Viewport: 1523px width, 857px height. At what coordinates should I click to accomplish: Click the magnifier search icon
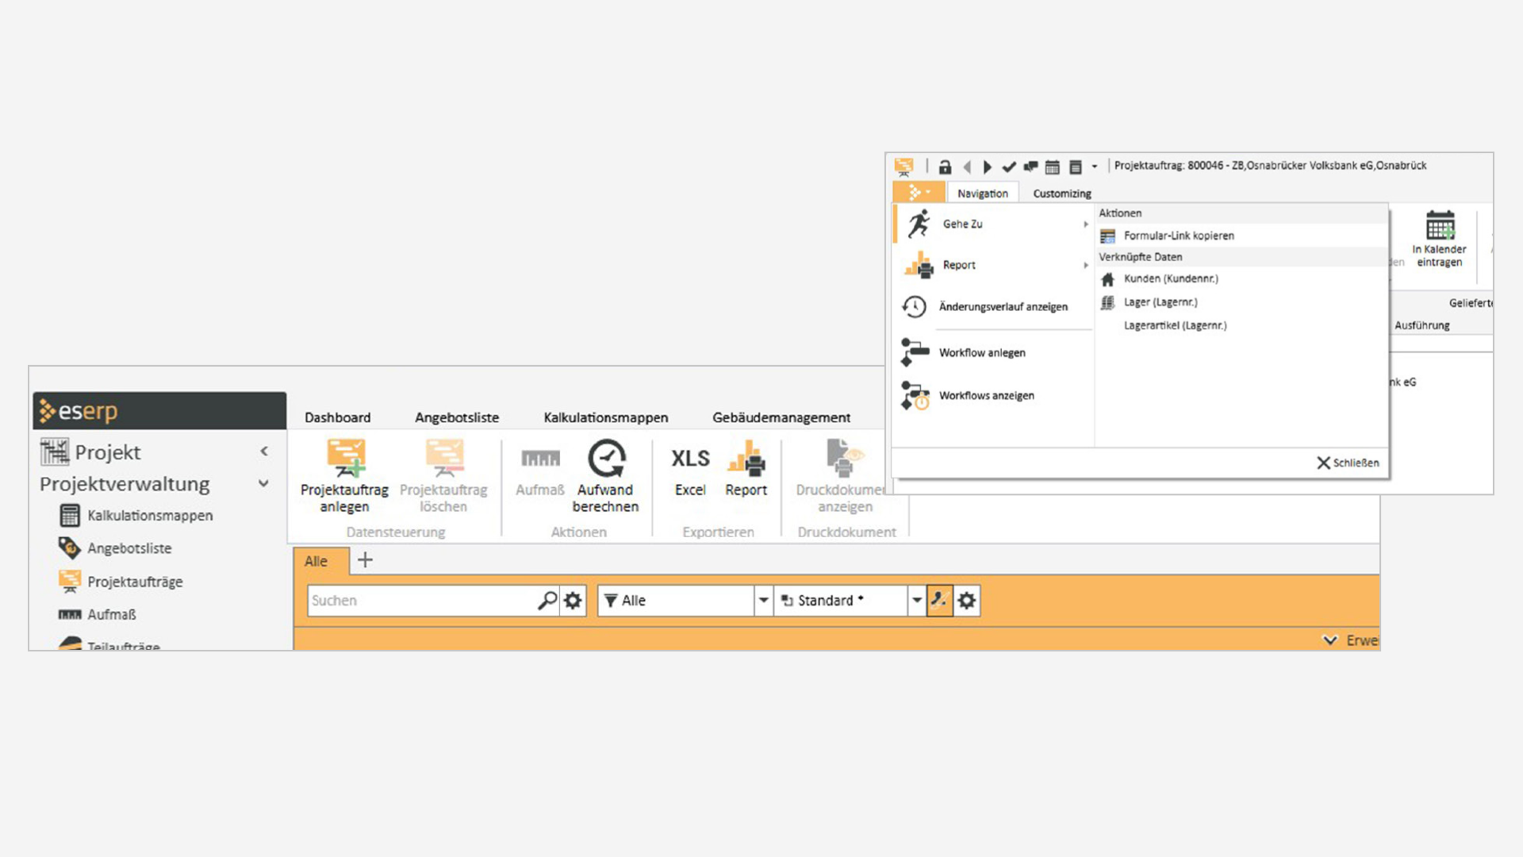[547, 601]
